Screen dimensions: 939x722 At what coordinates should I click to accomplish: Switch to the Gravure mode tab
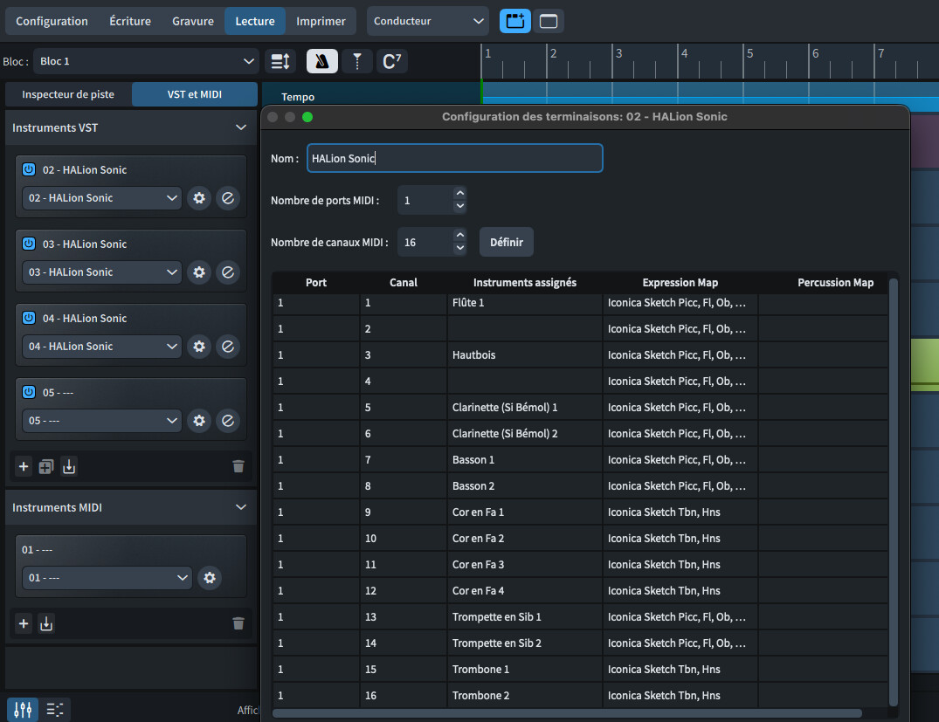(193, 21)
